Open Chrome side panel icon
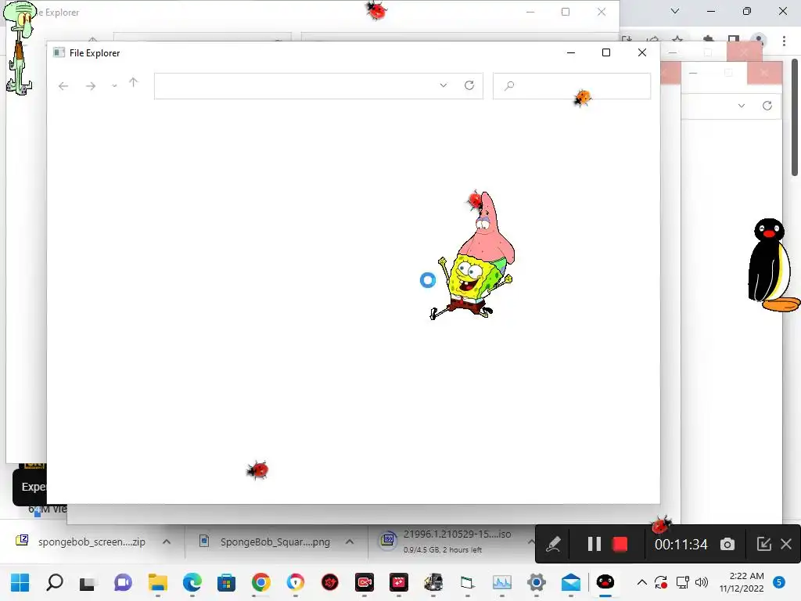 (734, 40)
